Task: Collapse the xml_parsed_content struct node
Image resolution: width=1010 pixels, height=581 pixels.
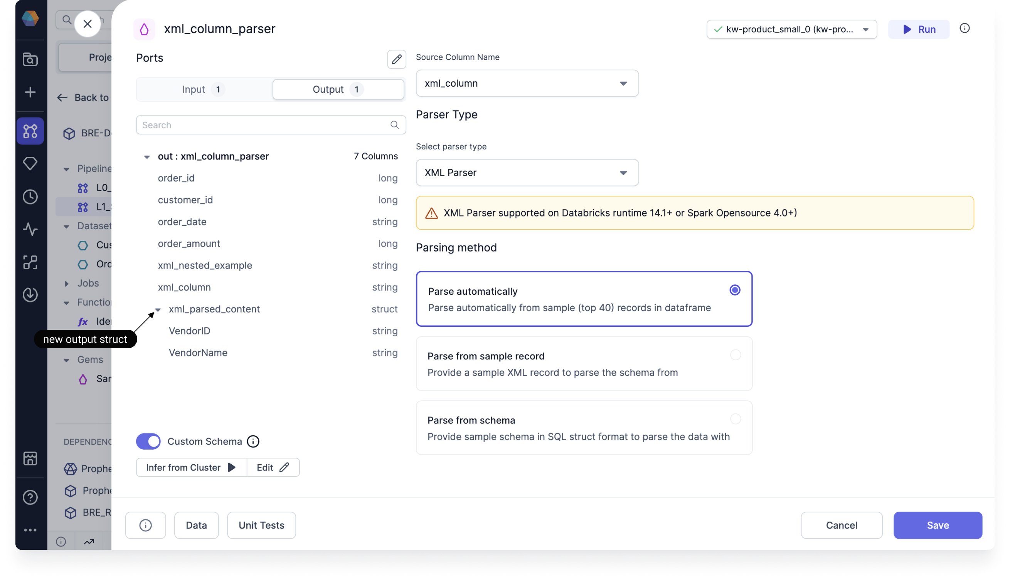Action: tap(158, 310)
